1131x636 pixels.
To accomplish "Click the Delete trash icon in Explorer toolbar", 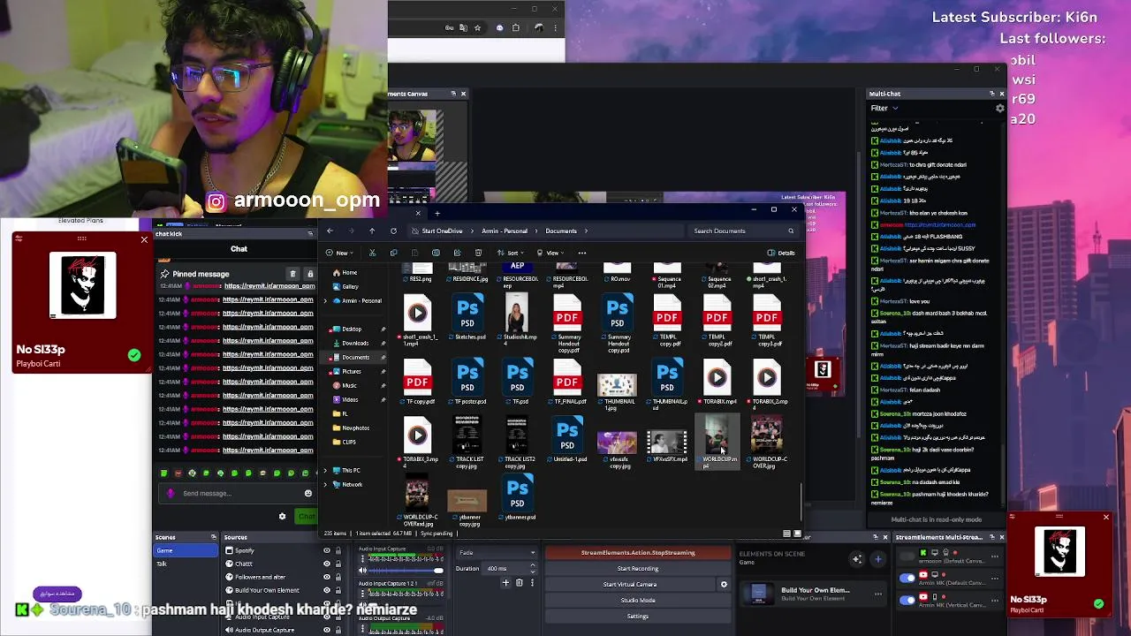I will point(478,253).
